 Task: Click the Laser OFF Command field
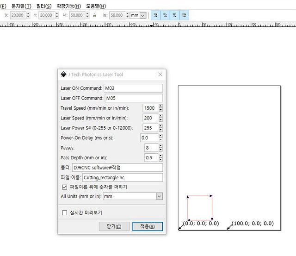coord(134,98)
